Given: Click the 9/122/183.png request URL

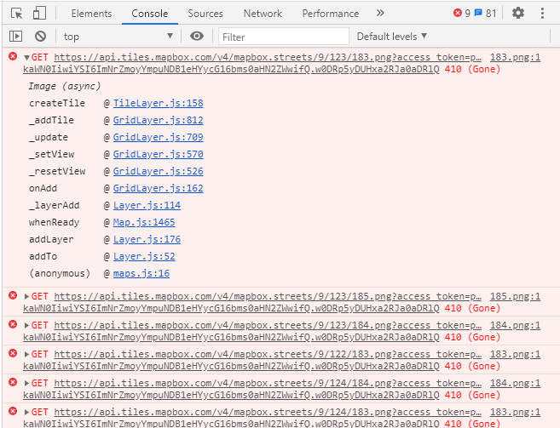Looking at the screenshot, I should tap(268, 354).
